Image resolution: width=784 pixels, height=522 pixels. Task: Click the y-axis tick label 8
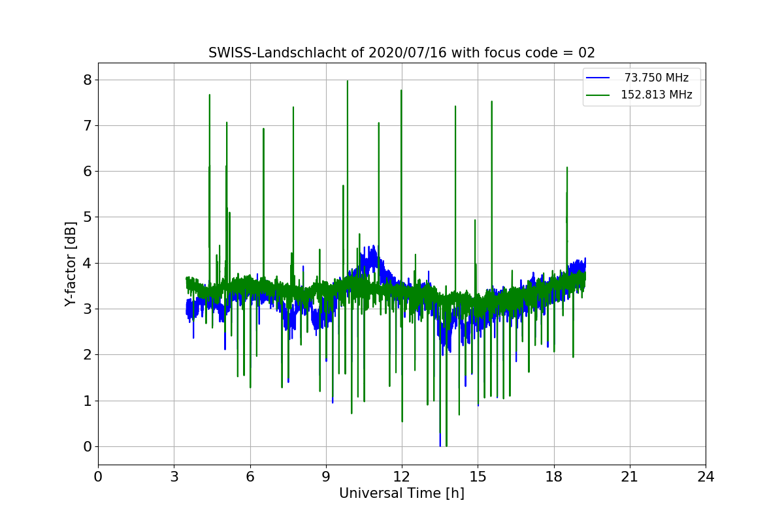pyautogui.click(x=87, y=80)
